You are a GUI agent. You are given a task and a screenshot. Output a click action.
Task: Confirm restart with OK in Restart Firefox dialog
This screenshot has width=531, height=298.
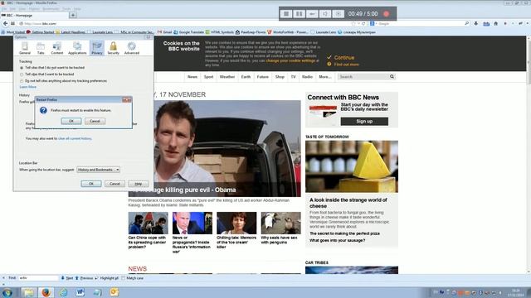pyautogui.click(x=71, y=121)
